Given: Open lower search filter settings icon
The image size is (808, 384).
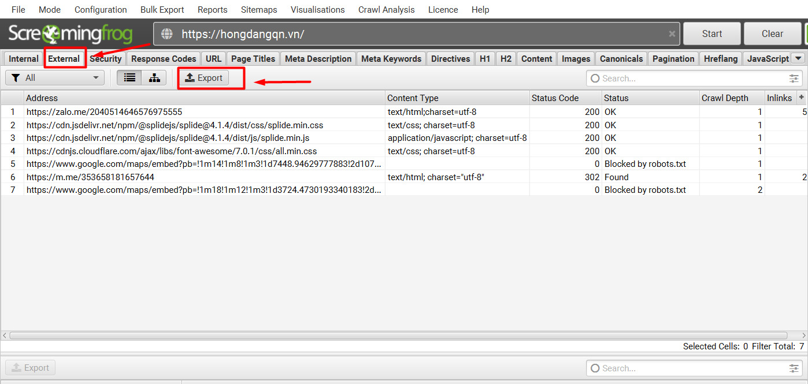Looking at the screenshot, I should (795, 368).
